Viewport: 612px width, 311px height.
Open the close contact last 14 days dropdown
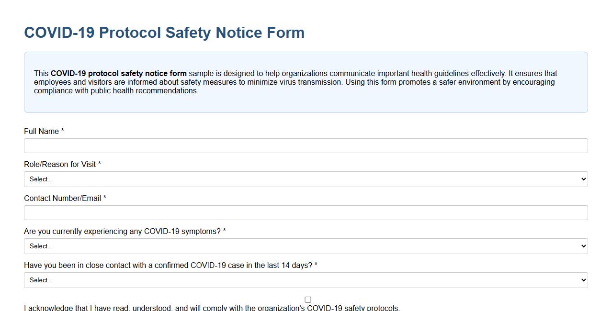pos(306,280)
